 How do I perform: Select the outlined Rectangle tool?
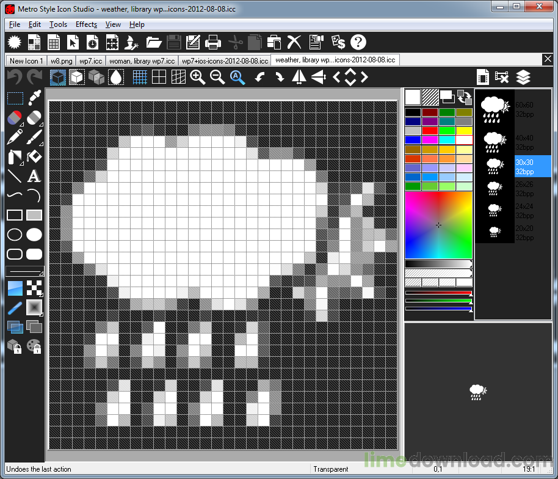pyautogui.click(x=15, y=215)
